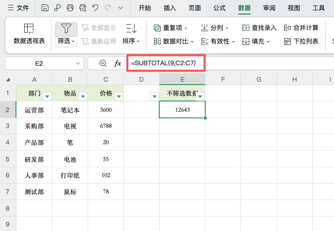The width and height of the screenshot is (334, 231).
Task: Toggle the 筛选 funnel icon
Action: [x=66, y=29]
